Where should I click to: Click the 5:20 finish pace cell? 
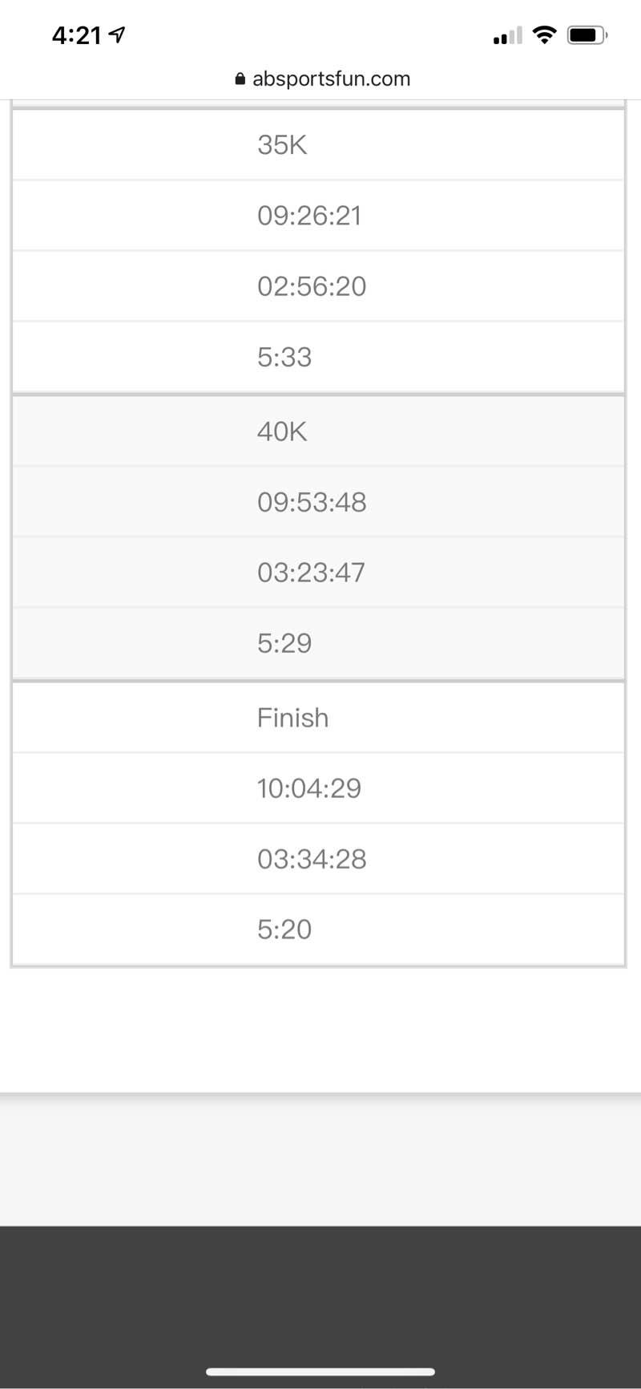pyautogui.click(x=284, y=929)
